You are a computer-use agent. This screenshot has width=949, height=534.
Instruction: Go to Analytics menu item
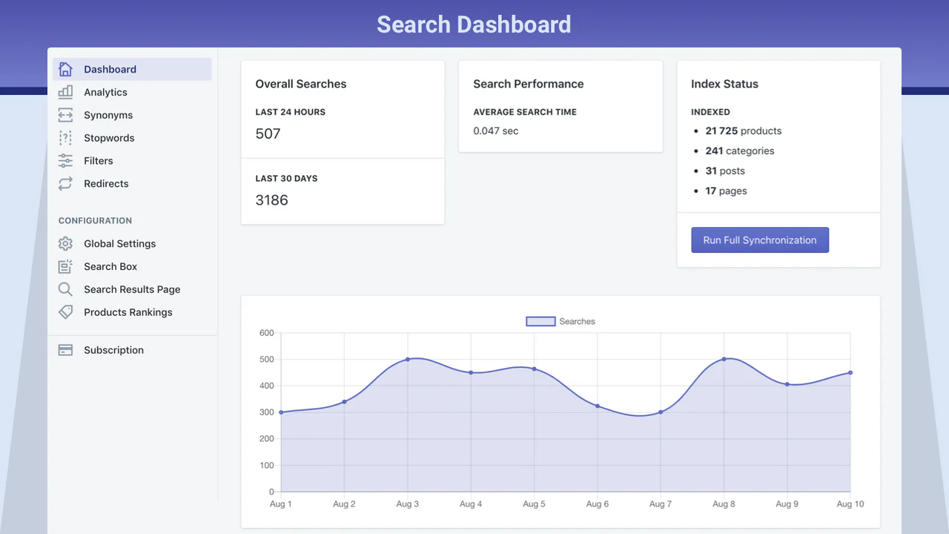pyautogui.click(x=105, y=92)
